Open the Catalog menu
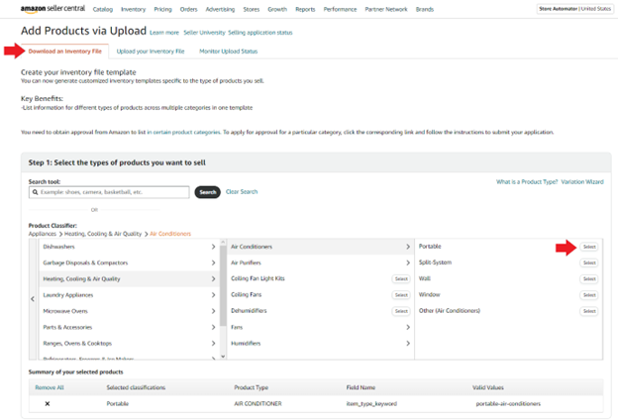The height and width of the screenshot is (420, 618). (x=103, y=9)
